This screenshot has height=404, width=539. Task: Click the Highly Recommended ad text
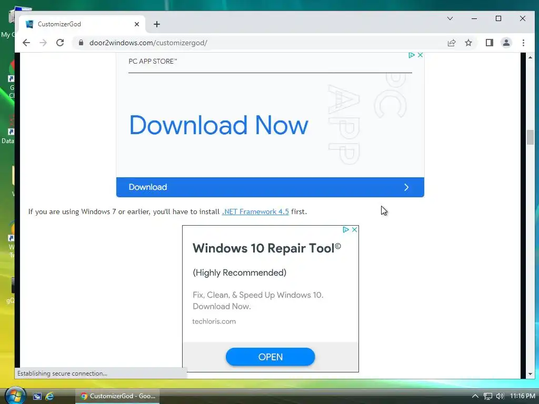coord(239,272)
